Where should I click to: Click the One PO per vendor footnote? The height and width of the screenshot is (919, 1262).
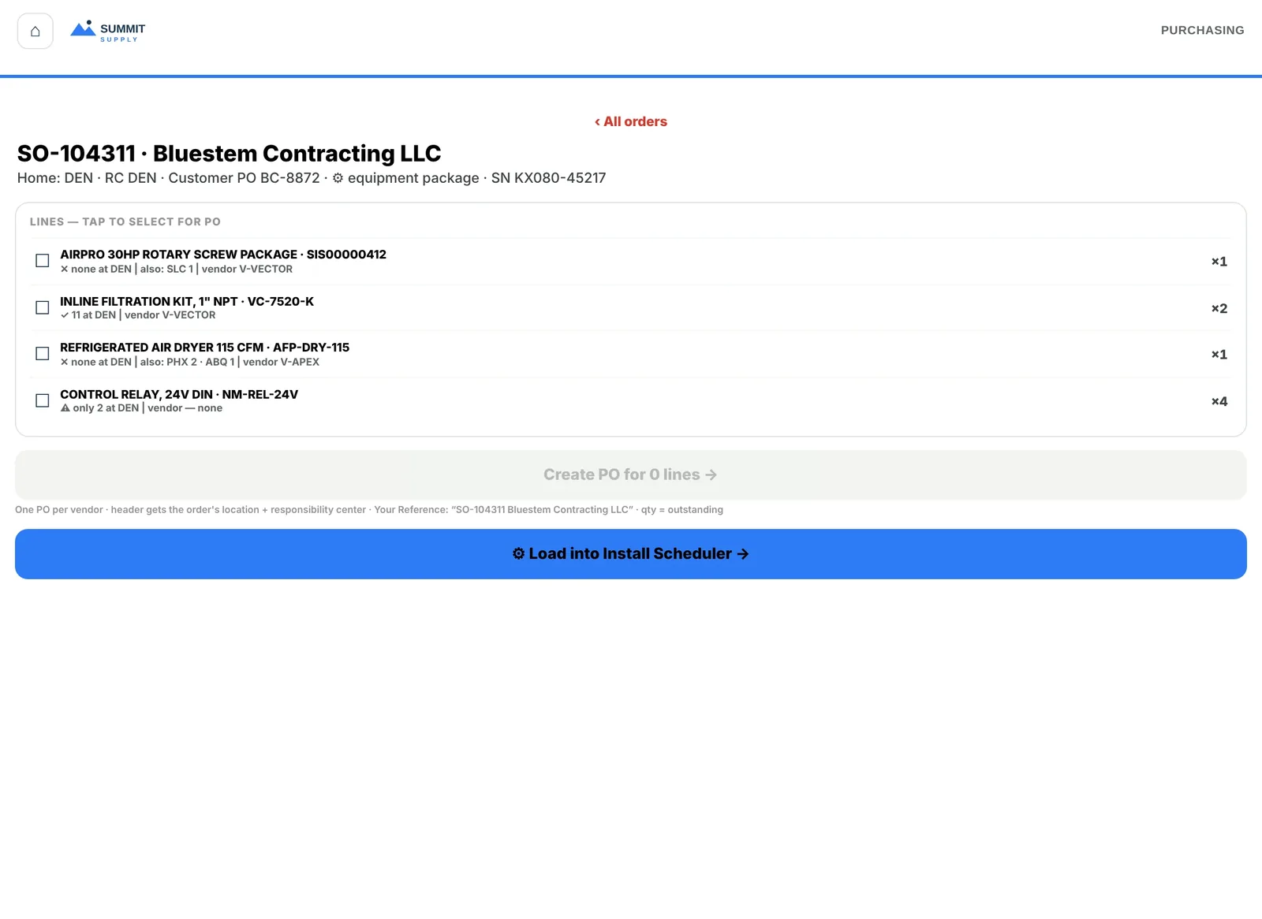(369, 510)
